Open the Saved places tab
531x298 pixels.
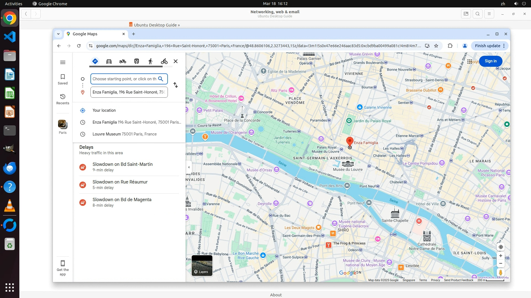coord(63,79)
